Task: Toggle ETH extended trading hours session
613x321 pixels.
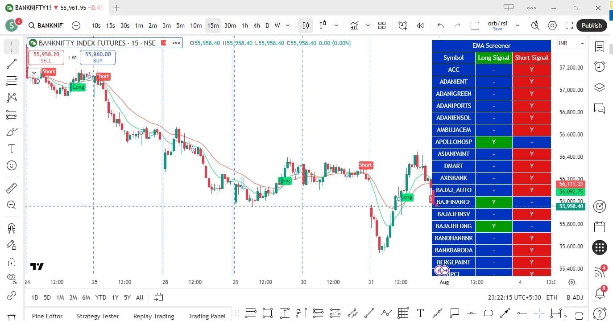Action: click(x=551, y=297)
